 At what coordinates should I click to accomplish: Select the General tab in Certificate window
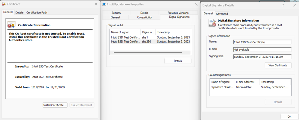coord(8,12)
